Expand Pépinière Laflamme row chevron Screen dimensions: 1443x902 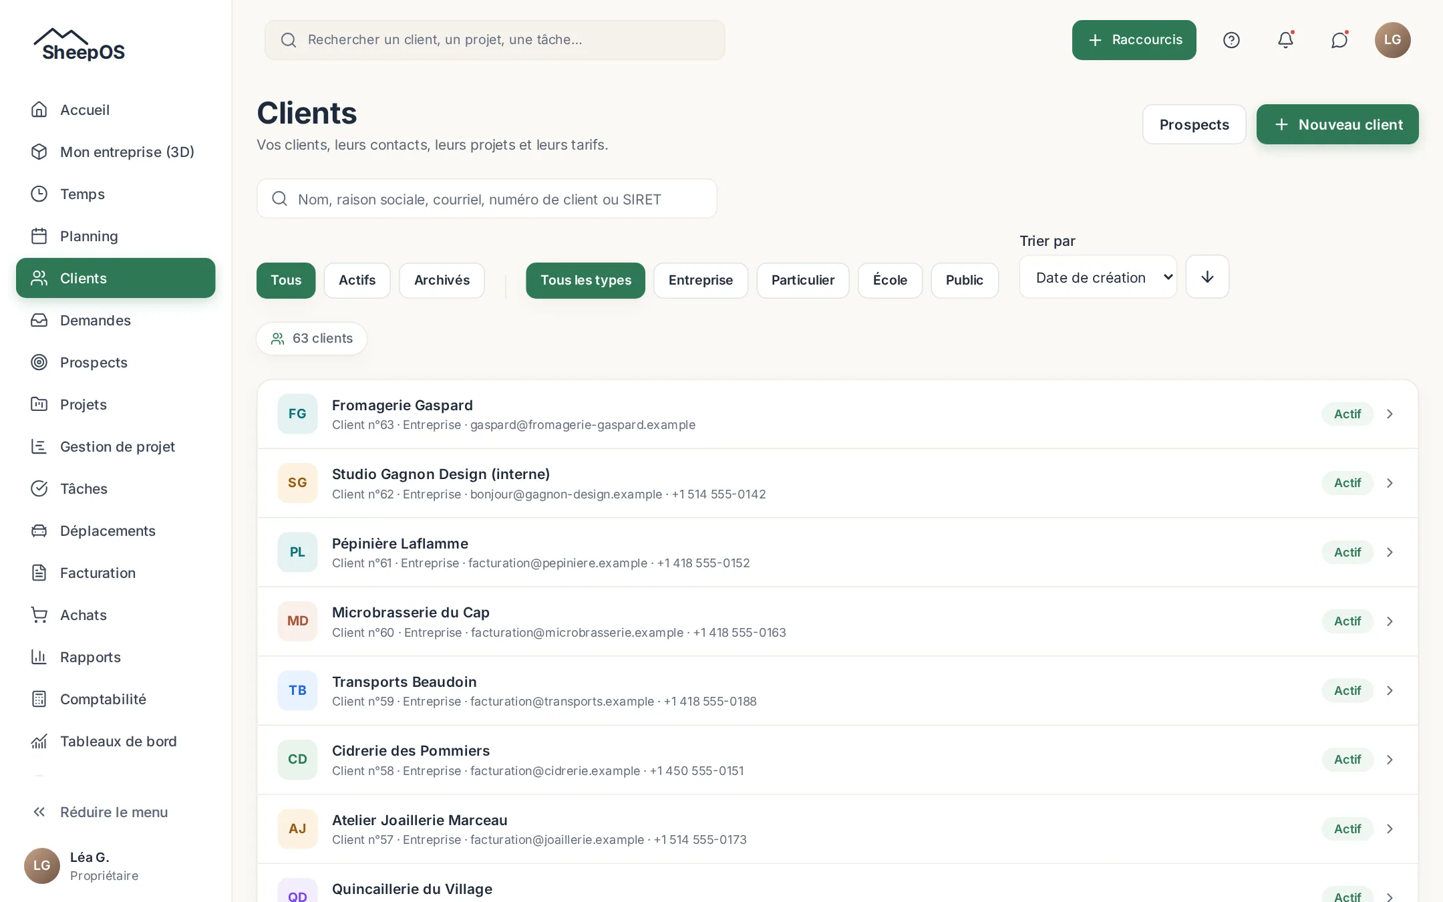pos(1390,553)
